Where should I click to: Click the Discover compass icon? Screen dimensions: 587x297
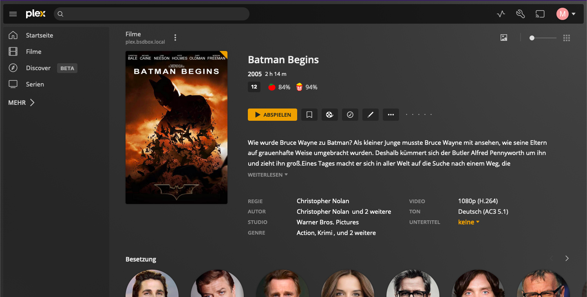tap(13, 68)
